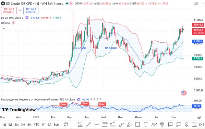Select the trend line drawing tool
This screenshot has height=129, width=205.
[88, 125]
